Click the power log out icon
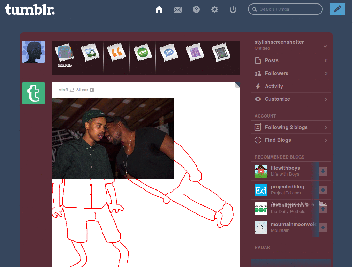This screenshot has height=267, width=357. (233, 9)
